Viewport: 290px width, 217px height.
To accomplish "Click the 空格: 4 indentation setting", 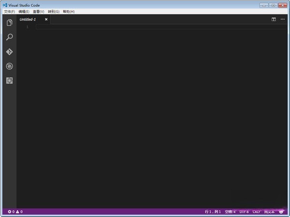I will tap(230, 212).
